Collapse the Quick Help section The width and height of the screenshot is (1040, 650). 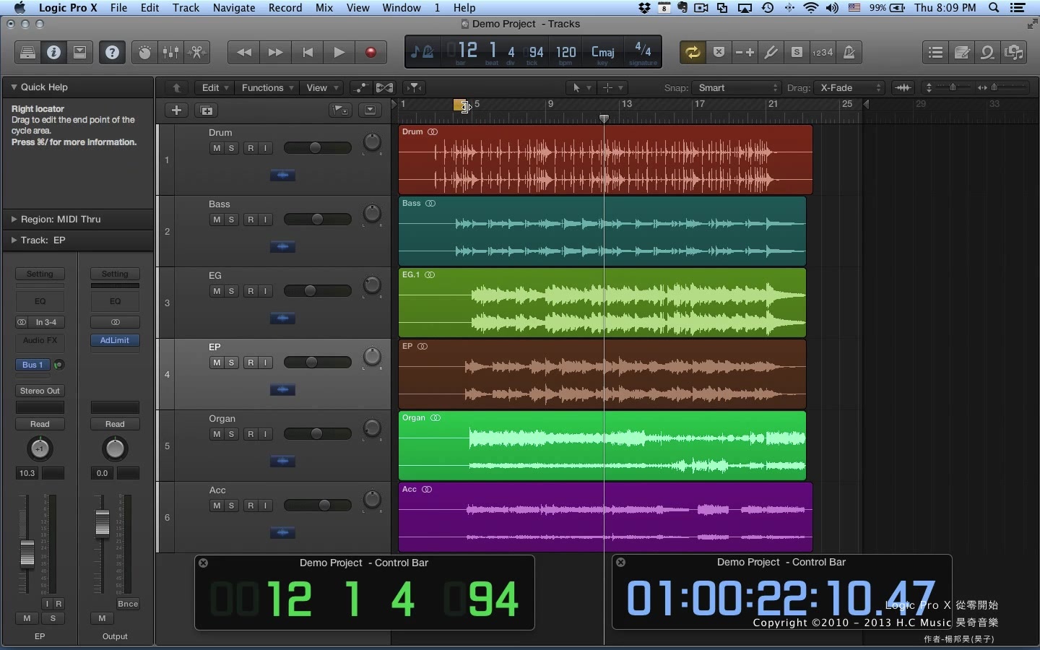coord(14,87)
